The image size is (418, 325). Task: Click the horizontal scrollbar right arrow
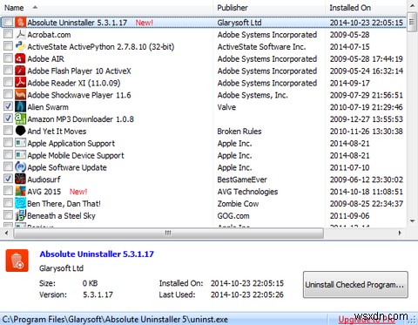pos(400,233)
